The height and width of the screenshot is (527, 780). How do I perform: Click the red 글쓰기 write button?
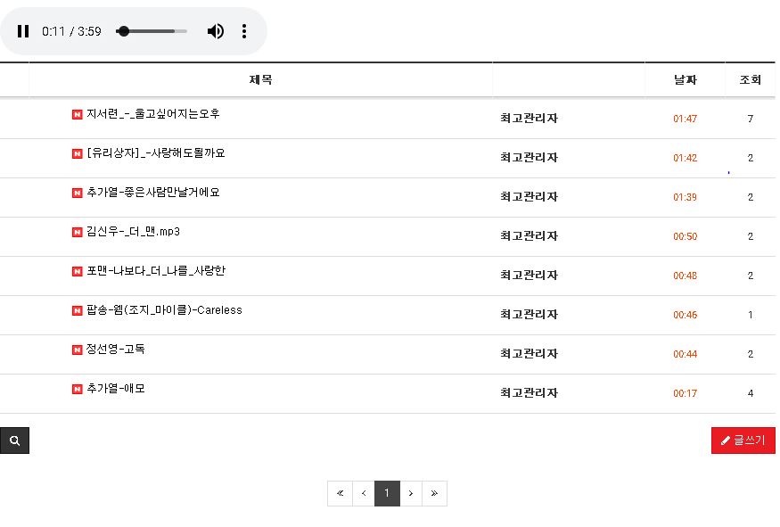click(x=743, y=441)
